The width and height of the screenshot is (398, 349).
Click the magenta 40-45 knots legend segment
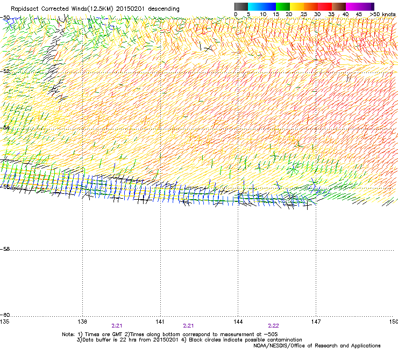pos(353,6)
